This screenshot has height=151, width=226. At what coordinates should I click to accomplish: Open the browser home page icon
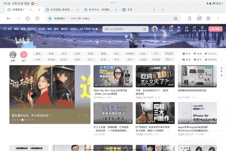(x=27, y=18)
